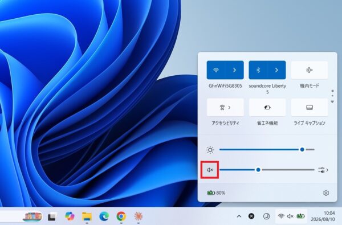This screenshot has width=342, height=225.
Task: Click the soundcore Liberty 5 label
Action: coord(267,89)
